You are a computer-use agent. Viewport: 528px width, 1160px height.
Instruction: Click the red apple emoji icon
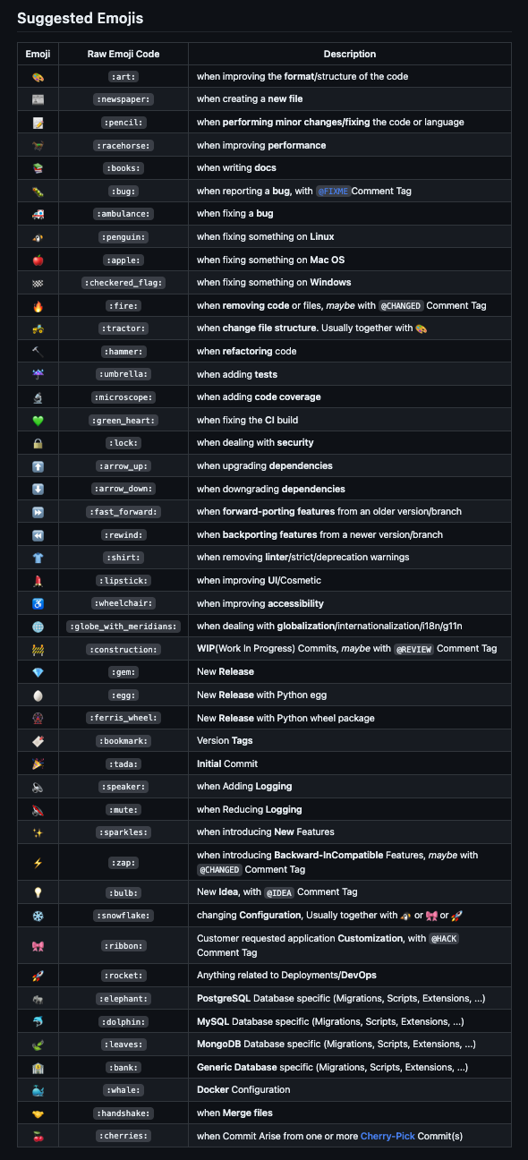coord(38,260)
